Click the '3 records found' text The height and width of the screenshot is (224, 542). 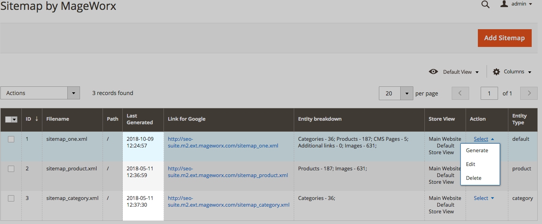[x=113, y=93]
